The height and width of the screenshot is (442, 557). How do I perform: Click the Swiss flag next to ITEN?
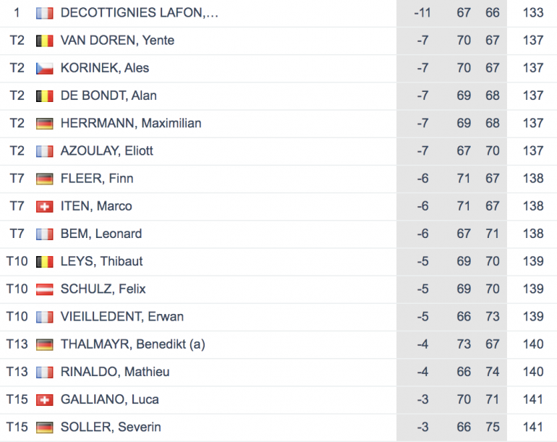[44, 206]
